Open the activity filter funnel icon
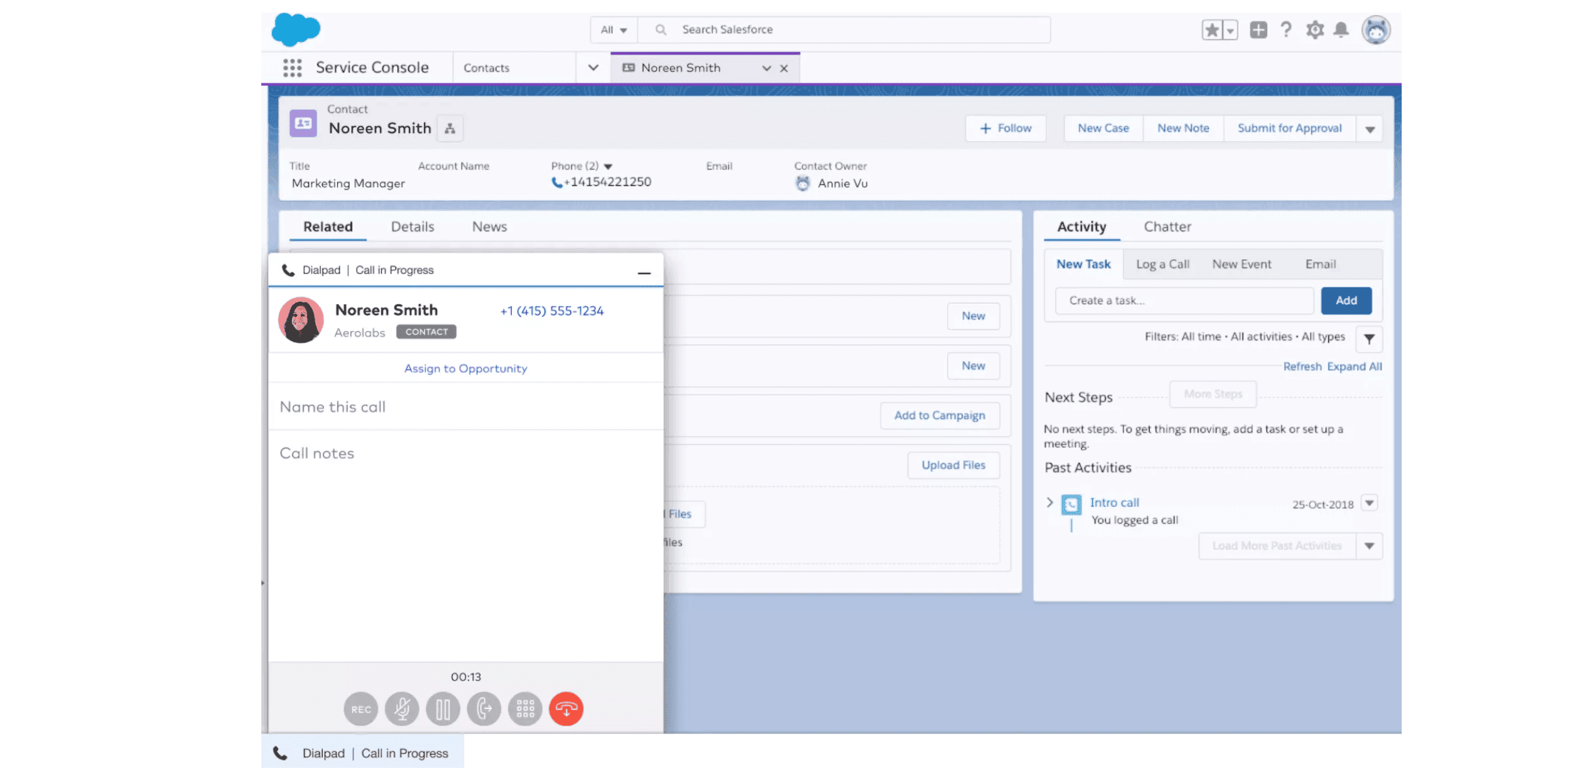 click(1369, 339)
